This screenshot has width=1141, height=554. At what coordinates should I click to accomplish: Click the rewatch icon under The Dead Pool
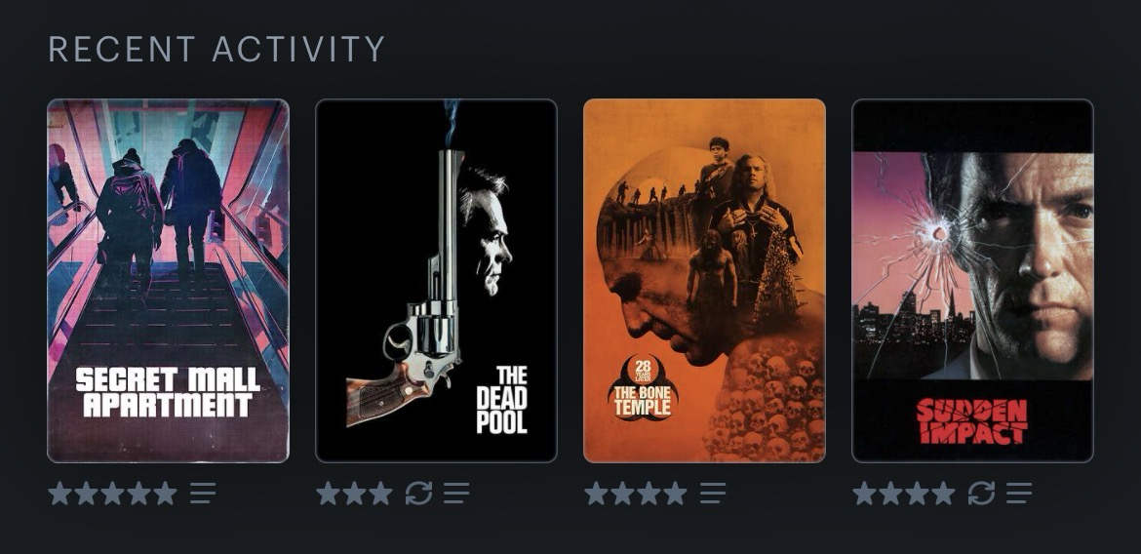click(418, 493)
